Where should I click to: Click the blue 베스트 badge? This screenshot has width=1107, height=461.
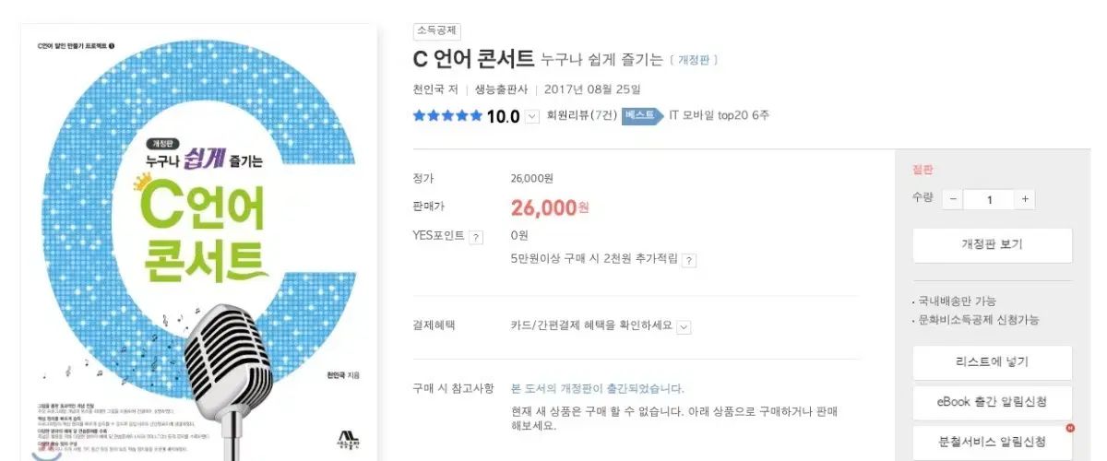641,115
